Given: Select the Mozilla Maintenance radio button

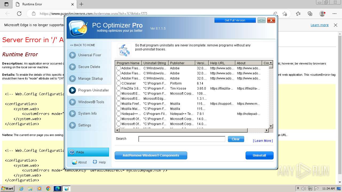Looking at the screenshot, I should (119, 109).
